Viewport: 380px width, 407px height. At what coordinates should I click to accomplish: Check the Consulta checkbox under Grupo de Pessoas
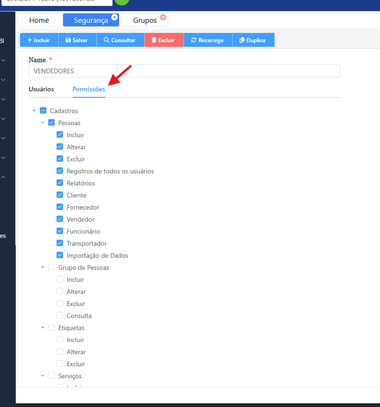click(x=60, y=316)
